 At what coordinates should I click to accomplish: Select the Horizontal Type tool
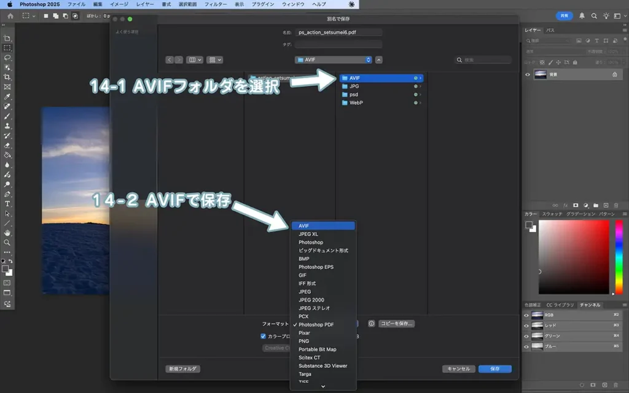[7, 203]
